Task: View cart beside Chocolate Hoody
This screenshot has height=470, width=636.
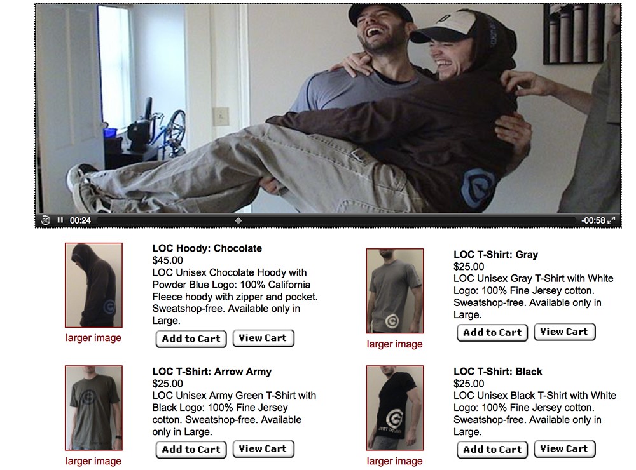Action: (263, 338)
